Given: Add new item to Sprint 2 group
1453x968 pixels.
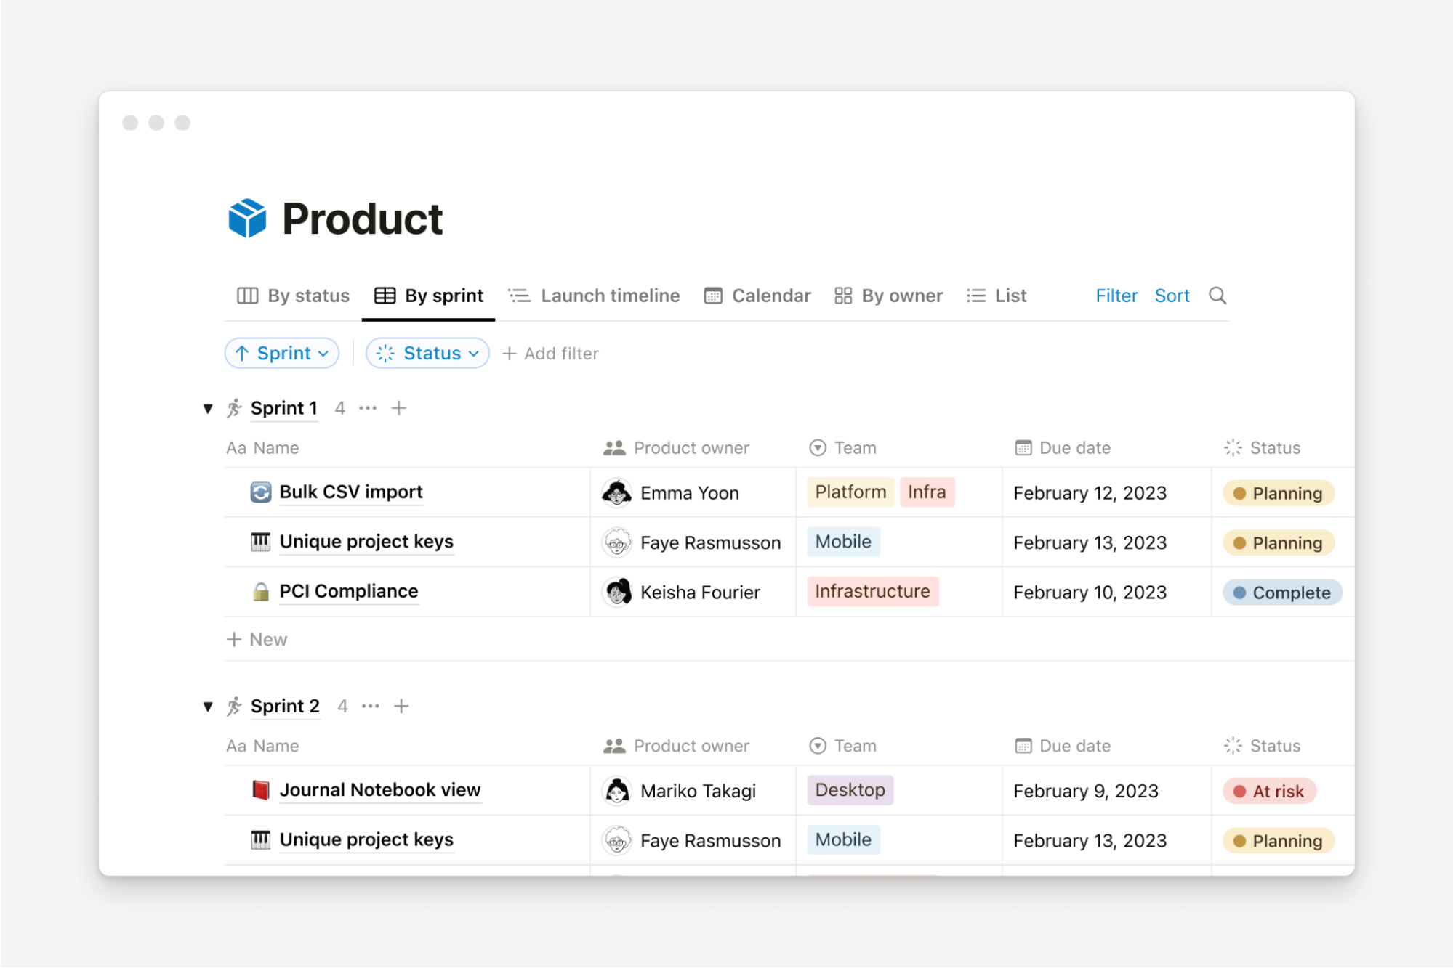Looking at the screenshot, I should point(401,706).
